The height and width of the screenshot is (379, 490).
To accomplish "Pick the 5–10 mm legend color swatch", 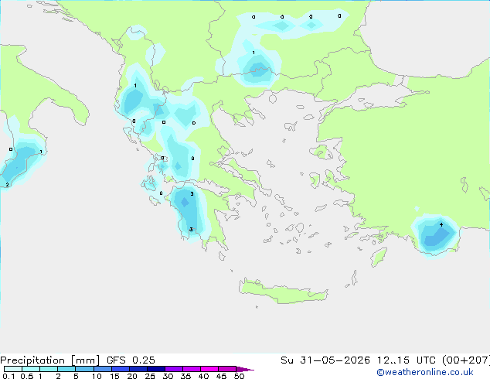I will click(84, 369).
